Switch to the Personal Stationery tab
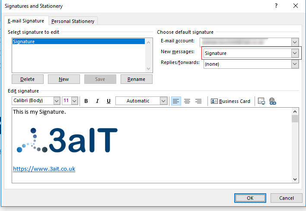The image size is (306, 211). [73, 21]
